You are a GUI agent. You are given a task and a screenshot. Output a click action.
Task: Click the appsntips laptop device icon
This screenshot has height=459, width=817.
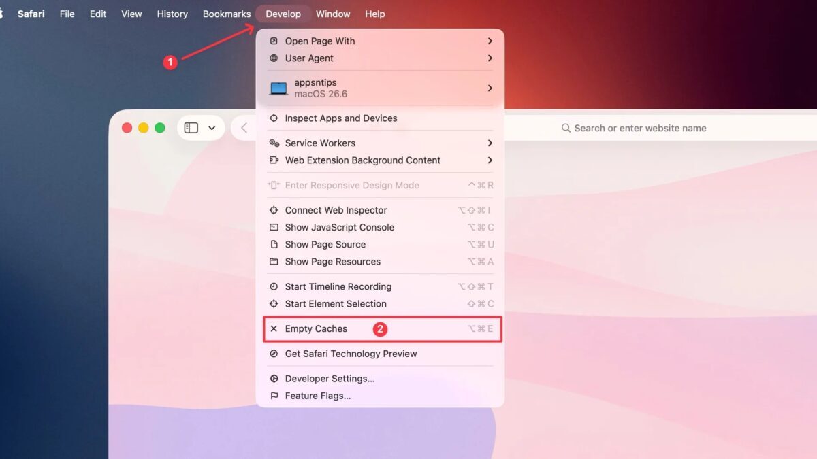(x=278, y=88)
